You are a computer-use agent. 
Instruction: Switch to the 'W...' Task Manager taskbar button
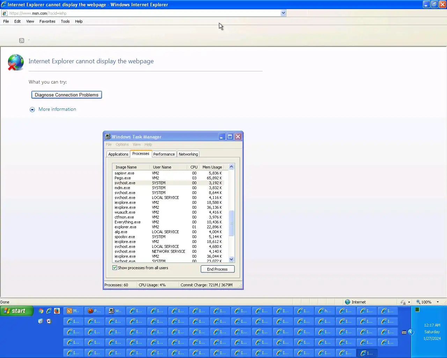115,311
